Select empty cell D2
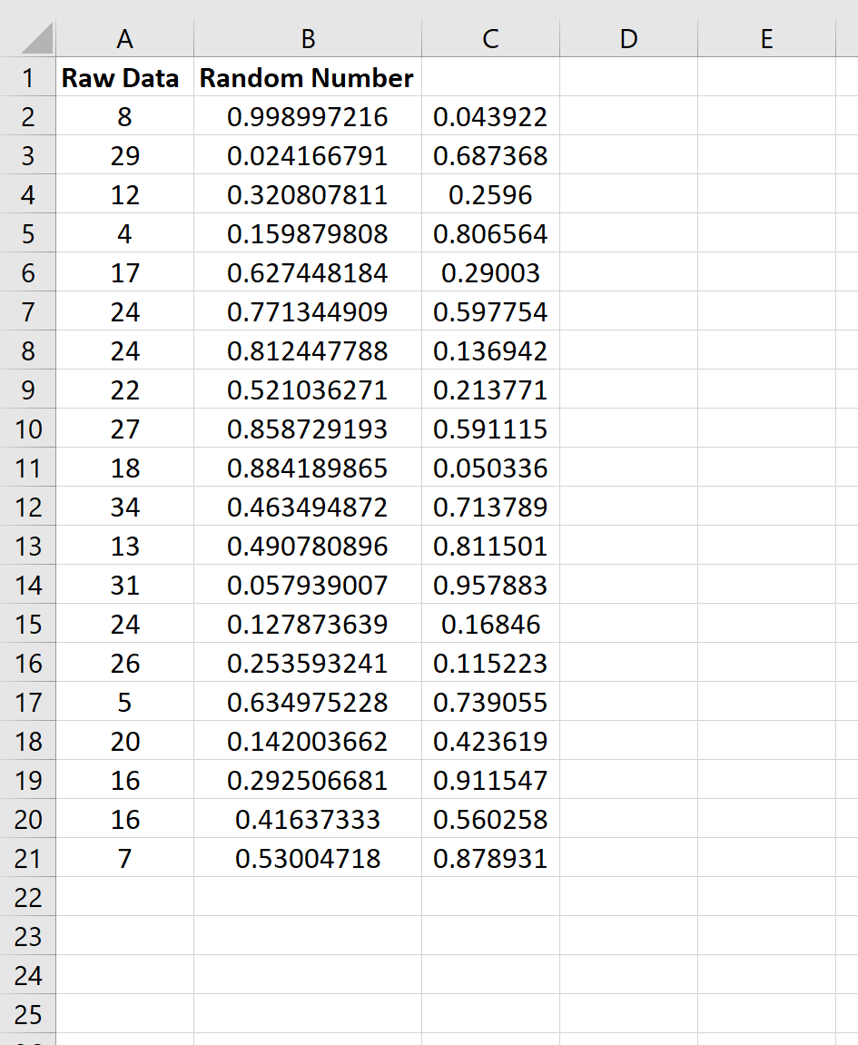The height and width of the screenshot is (1045, 858). coord(626,116)
